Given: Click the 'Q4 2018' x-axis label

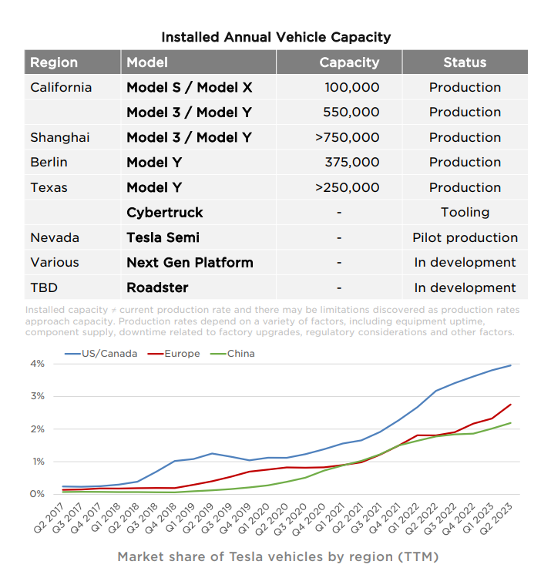Looking at the screenshot, I should pos(160,518).
